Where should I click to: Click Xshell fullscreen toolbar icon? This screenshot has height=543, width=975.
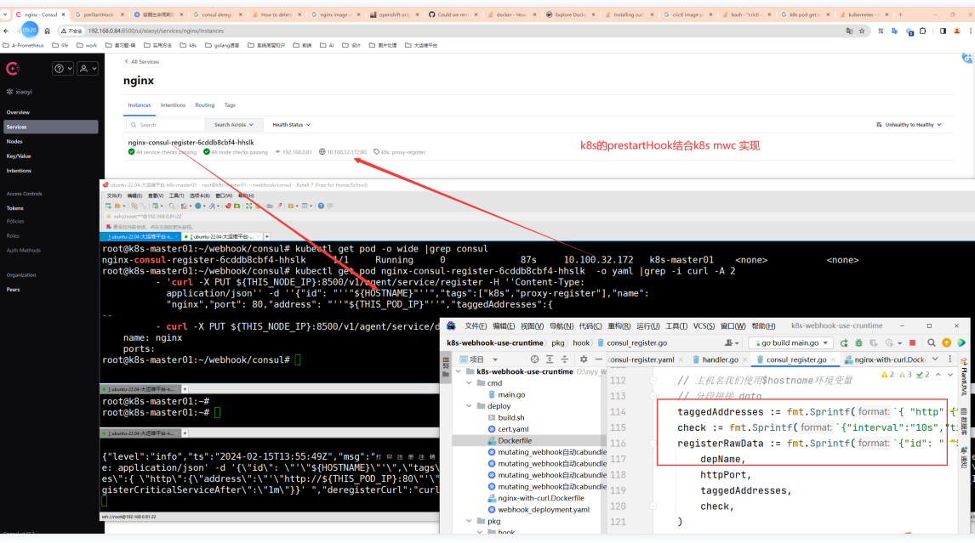248,206
